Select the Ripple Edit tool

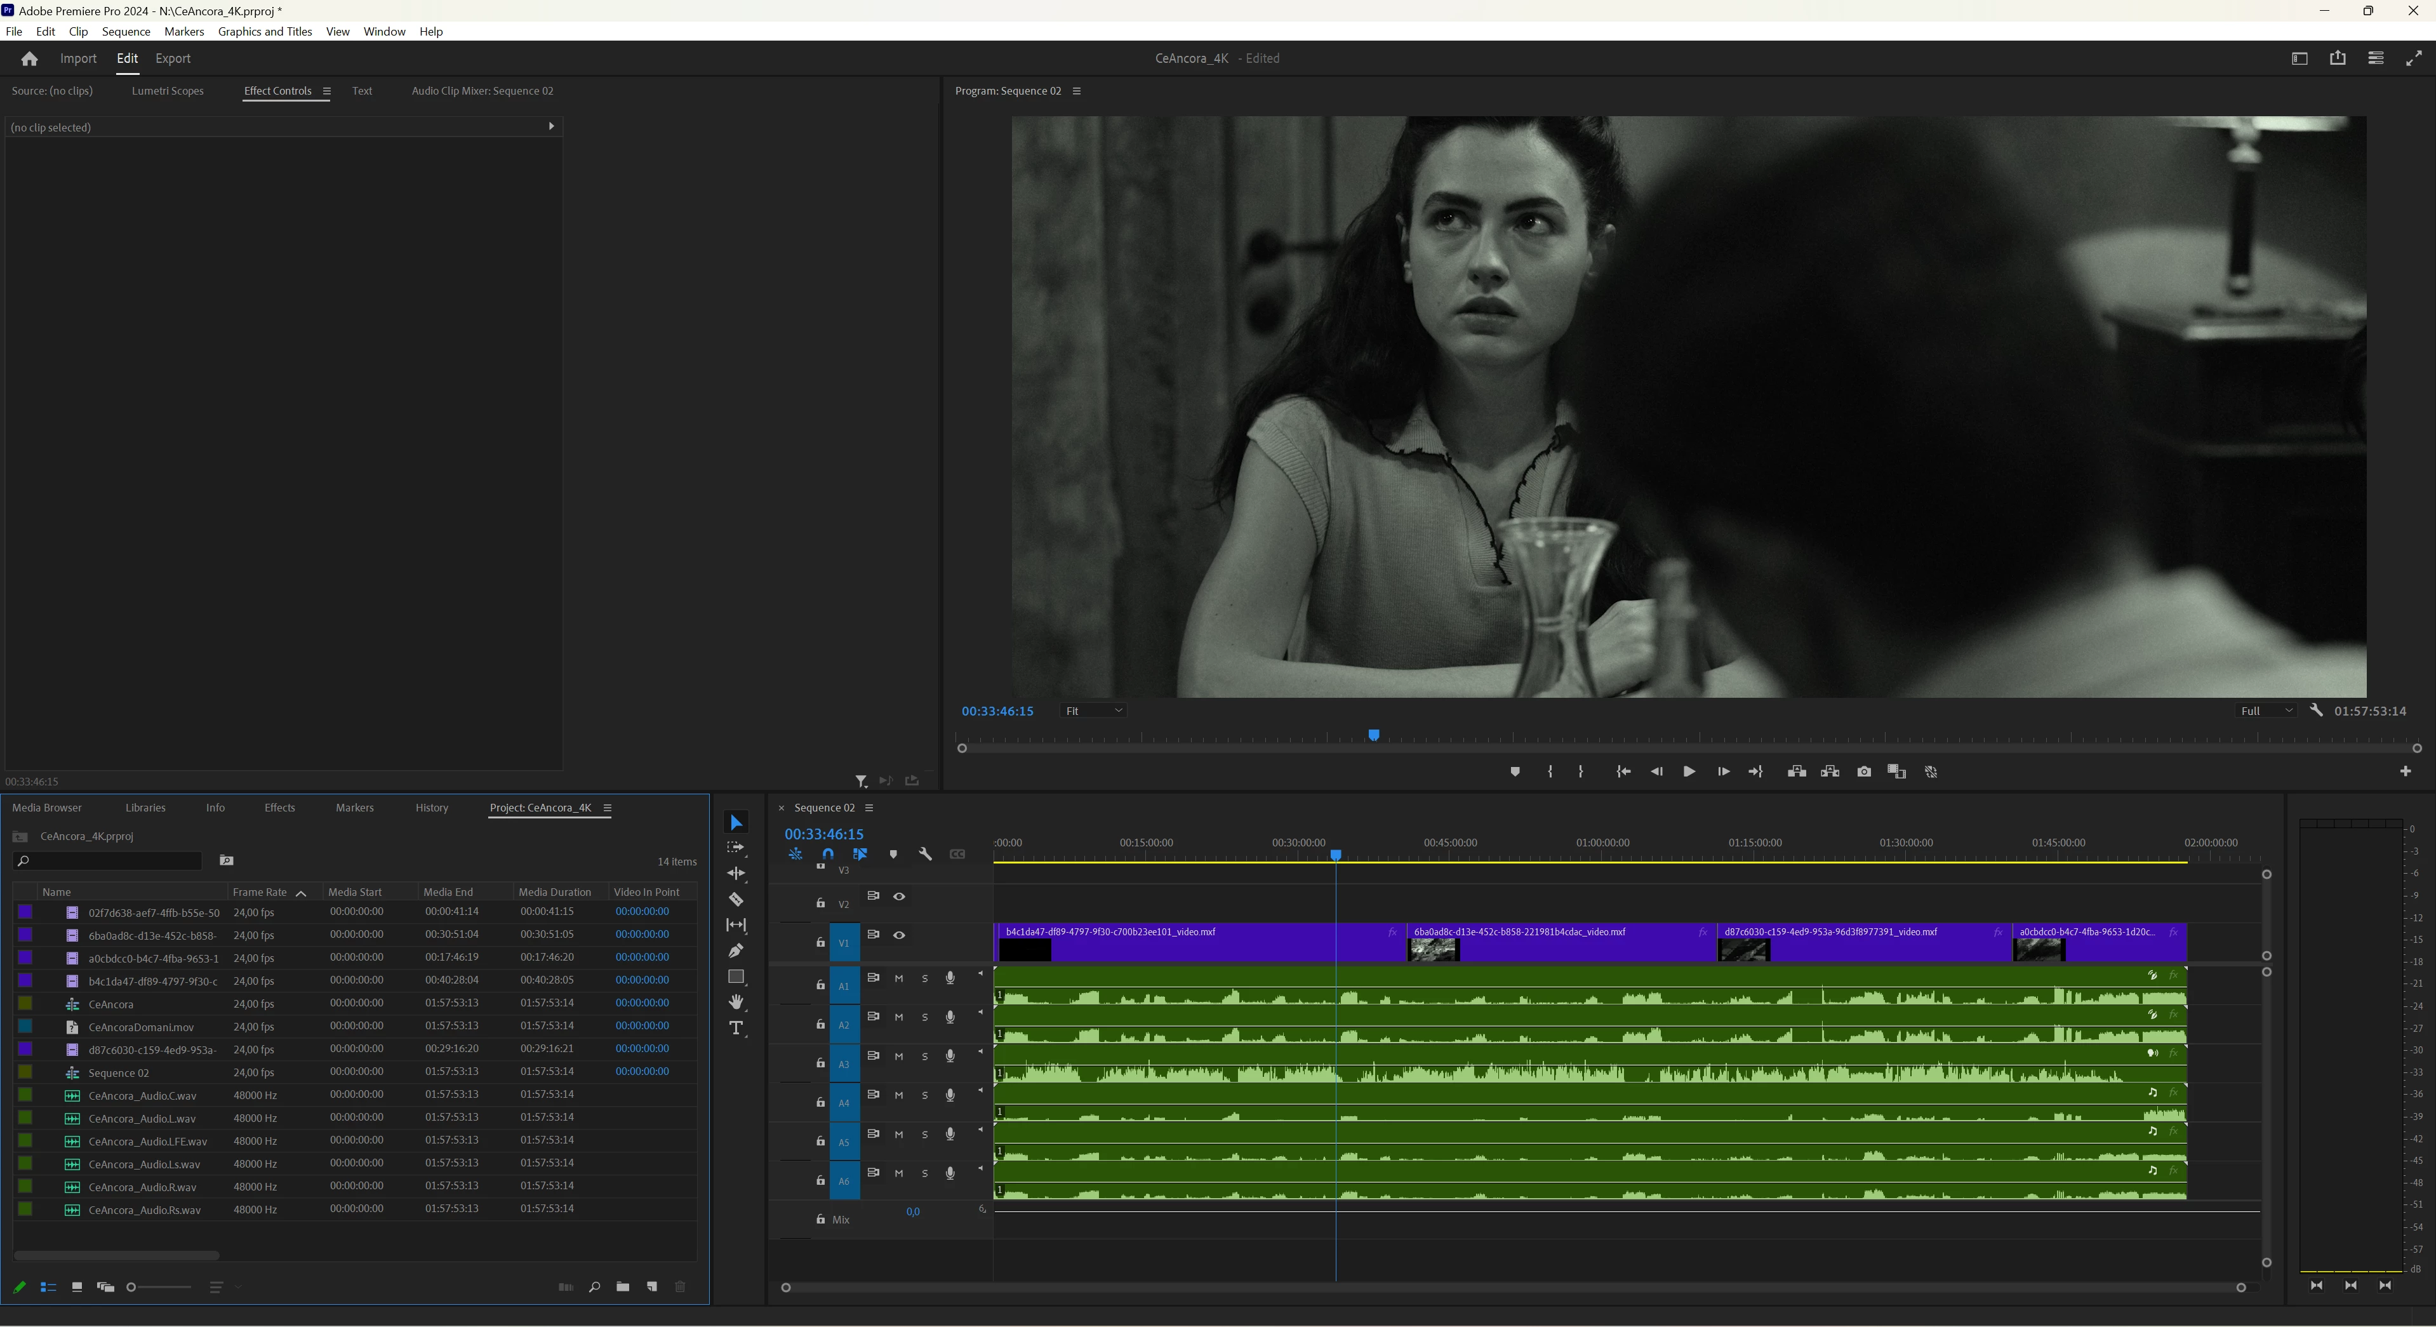tap(736, 873)
